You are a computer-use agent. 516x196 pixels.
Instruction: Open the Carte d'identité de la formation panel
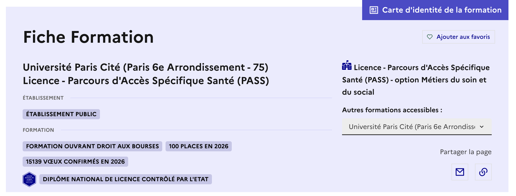[435, 10]
